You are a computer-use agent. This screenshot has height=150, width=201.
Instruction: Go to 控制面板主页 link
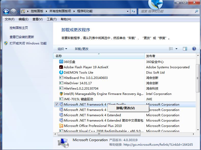click(19, 28)
